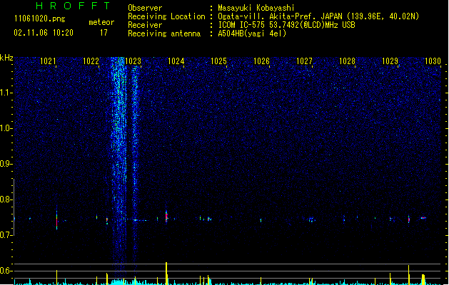This screenshot has height=285, width=449.
Task: Click the kHz axis unit label
Action: [6, 58]
